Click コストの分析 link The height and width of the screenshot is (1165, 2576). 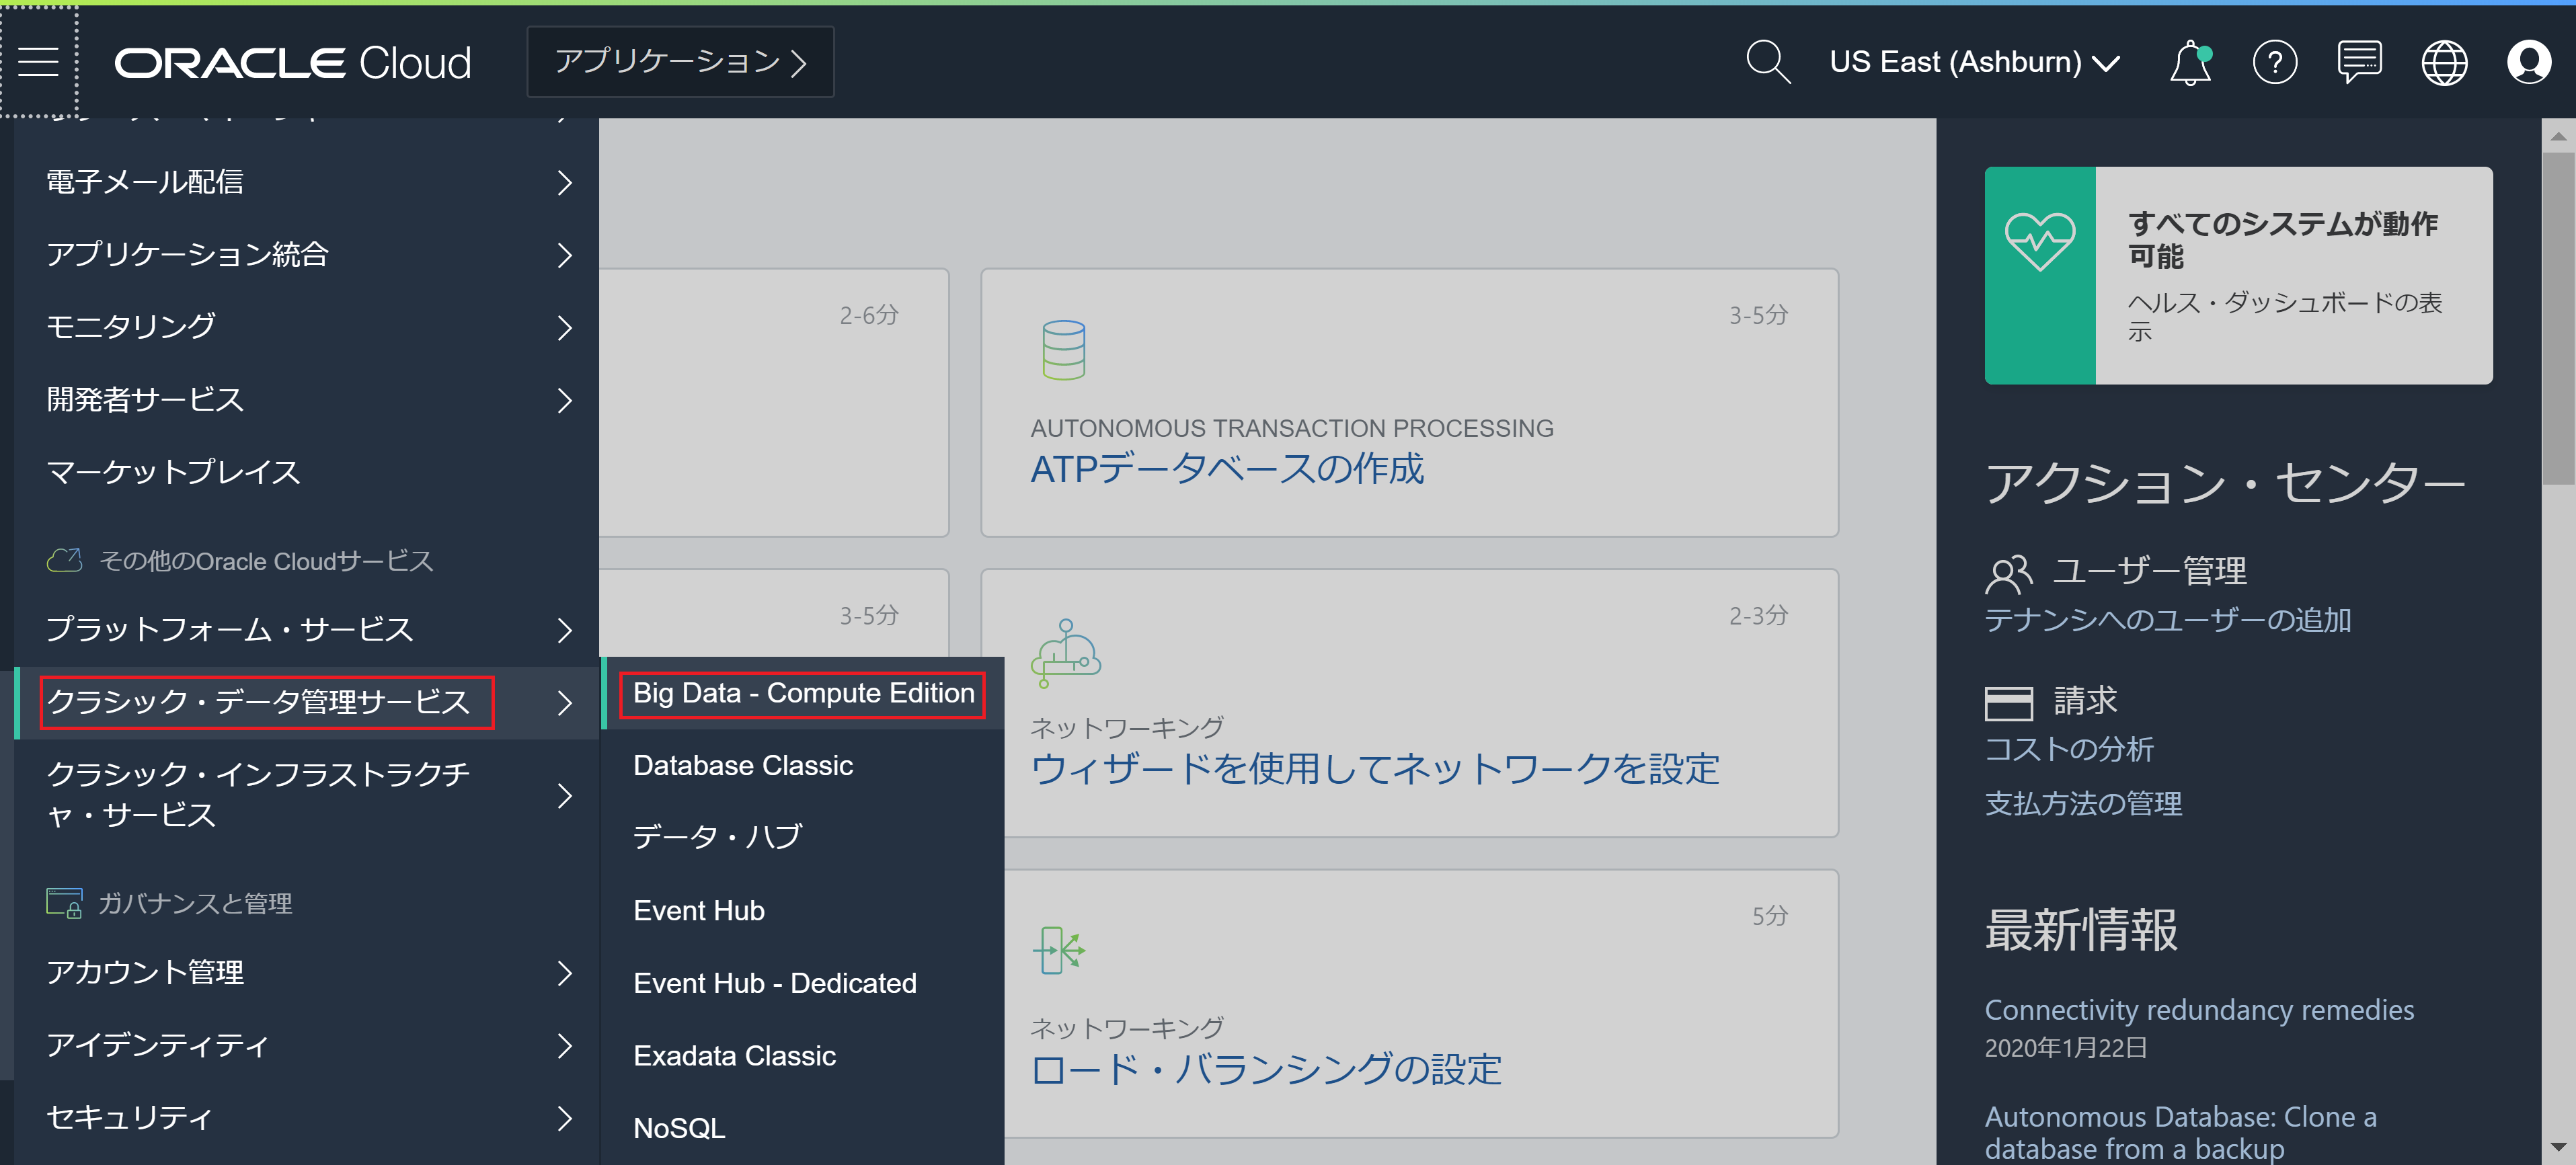(2068, 748)
